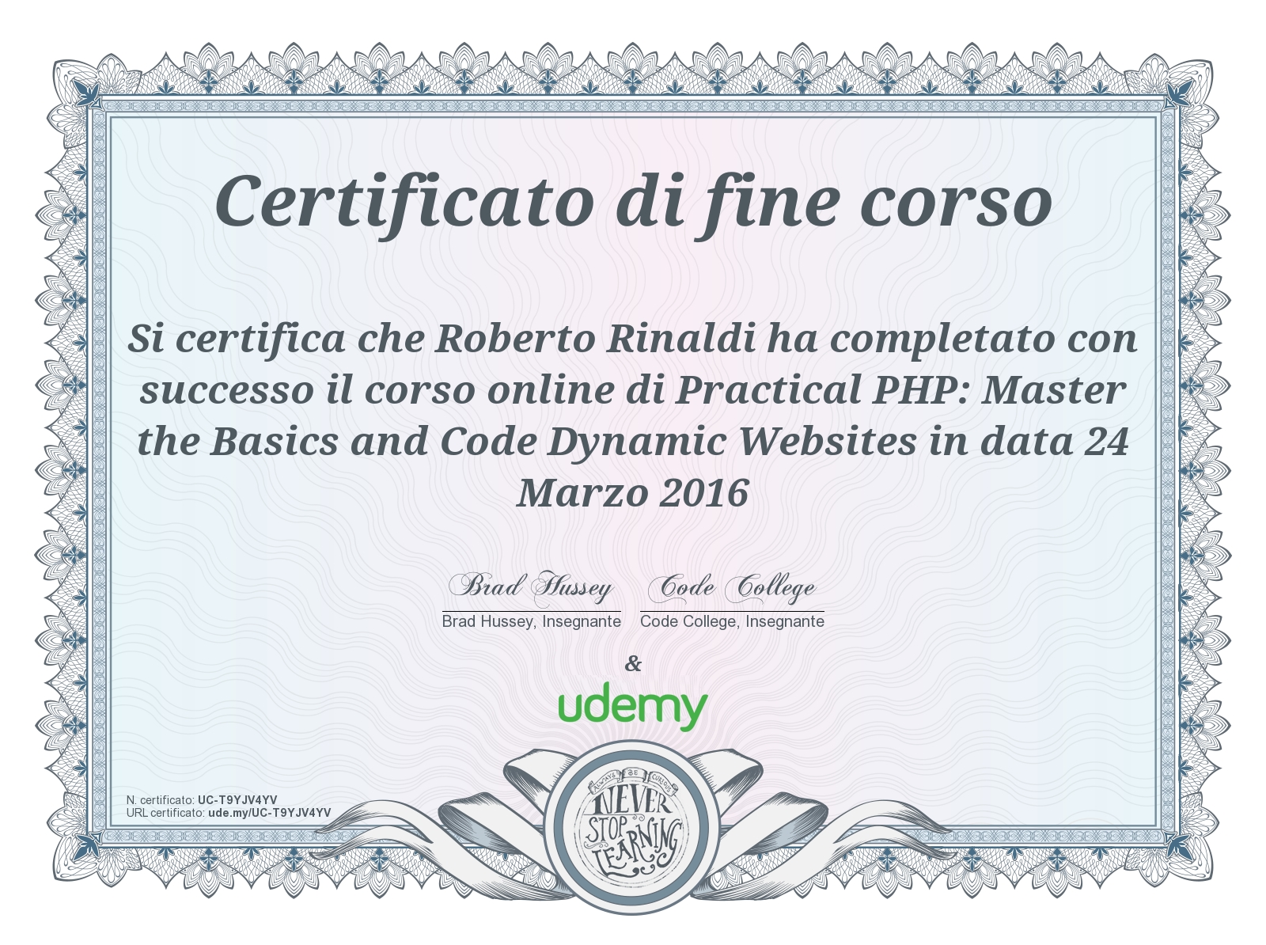
Task: Select the "Brad Hussey, Insegnante" label
Action: point(532,622)
